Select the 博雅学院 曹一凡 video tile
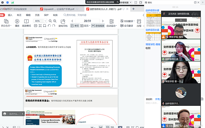Screen dimensions: 205x128 coord(181,72)
